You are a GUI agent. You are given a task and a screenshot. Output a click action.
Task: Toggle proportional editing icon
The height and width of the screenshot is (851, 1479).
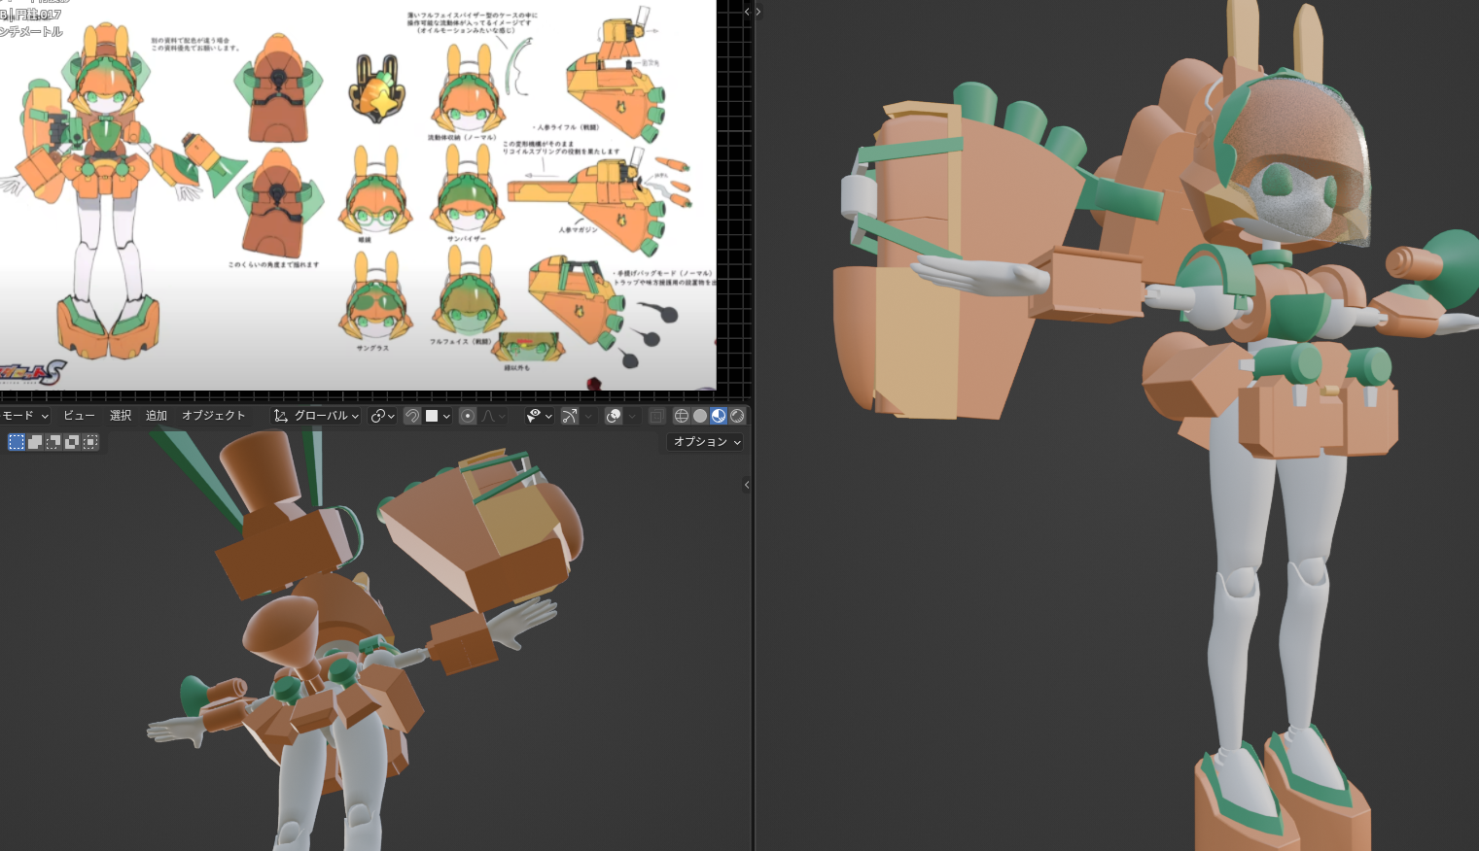468,416
